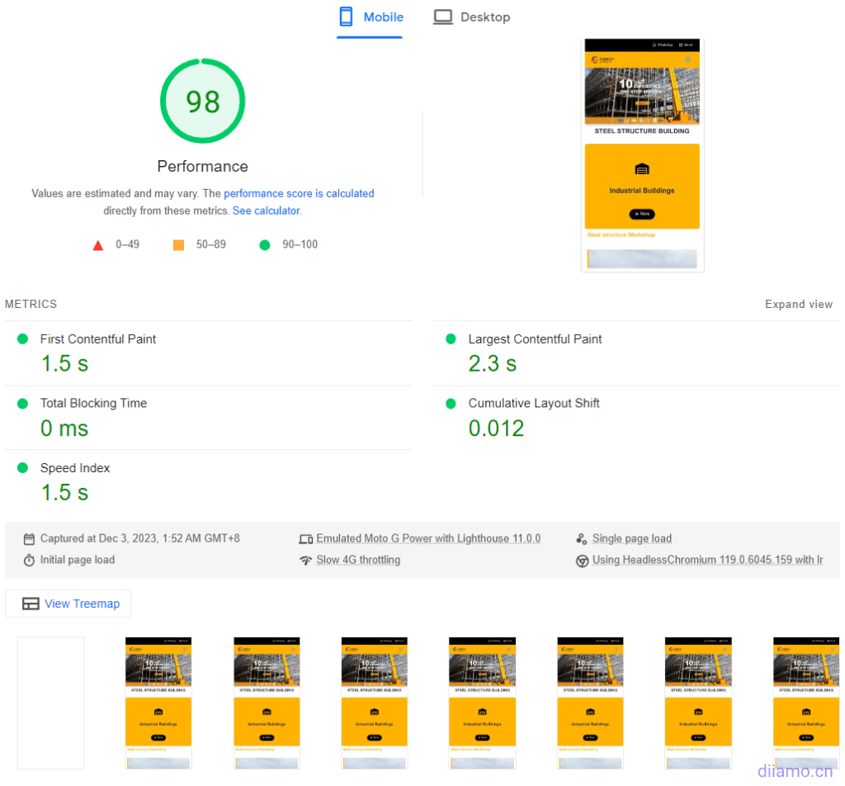
Task: Click the device icon beside 'Emulated Moto G Power'
Action: point(306,537)
